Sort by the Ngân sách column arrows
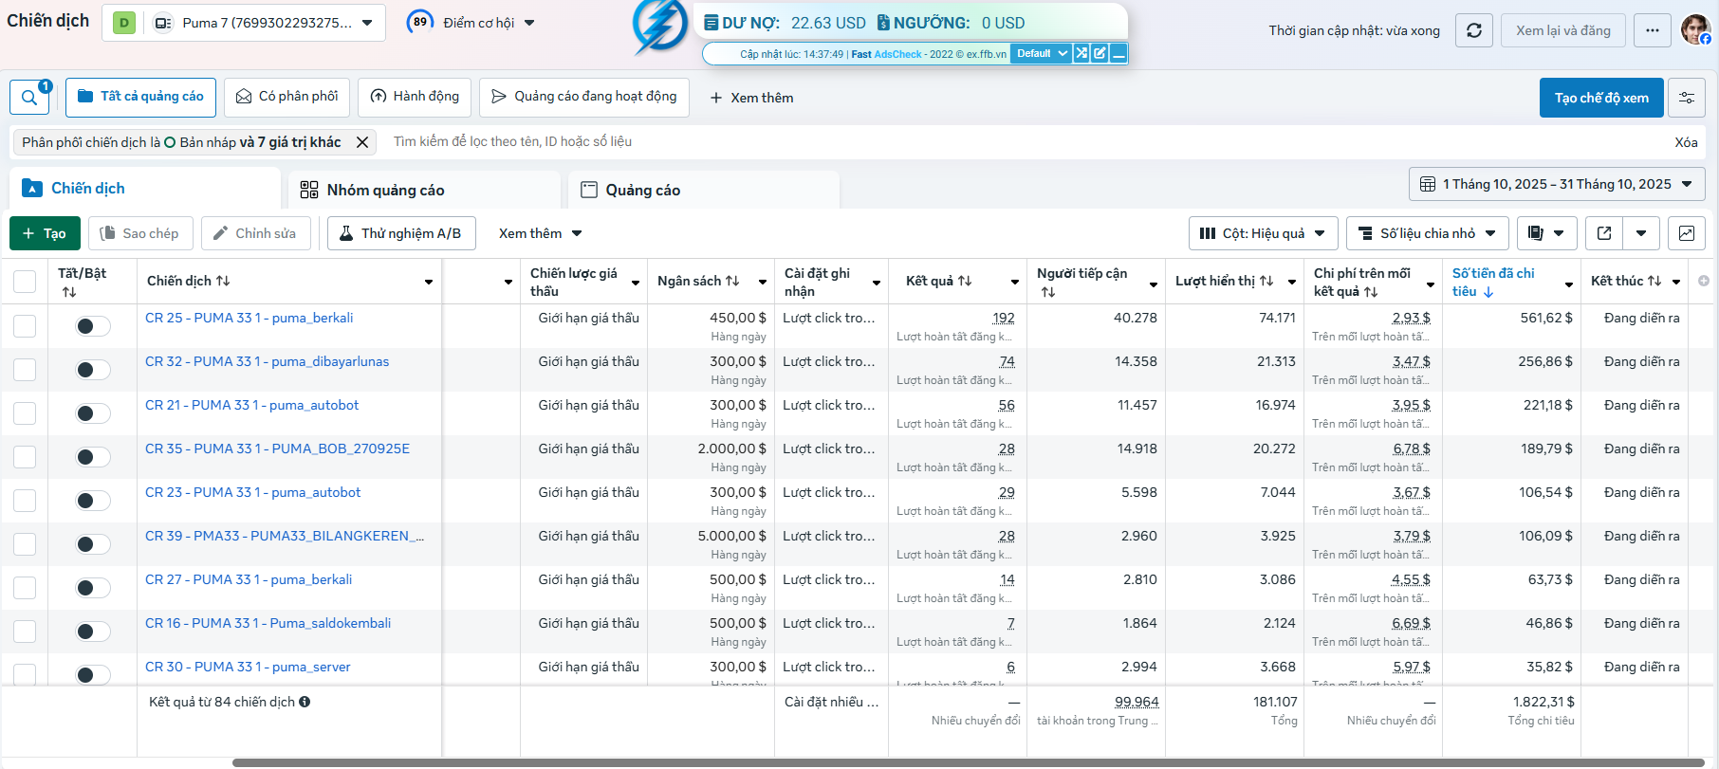 coord(732,281)
